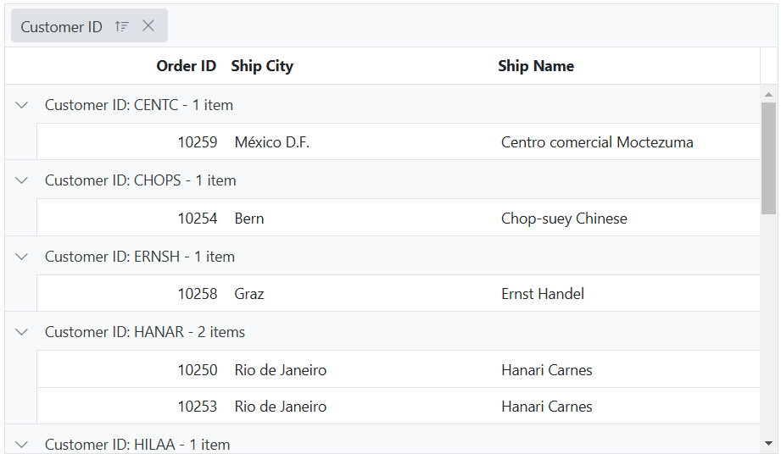Sort by the Order ID column header
The width and height of the screenshot is (781, 454).
tap(186, 66)
